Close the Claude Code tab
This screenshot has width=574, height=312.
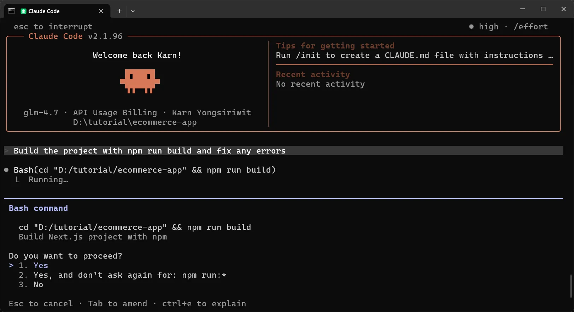point(101,11)
